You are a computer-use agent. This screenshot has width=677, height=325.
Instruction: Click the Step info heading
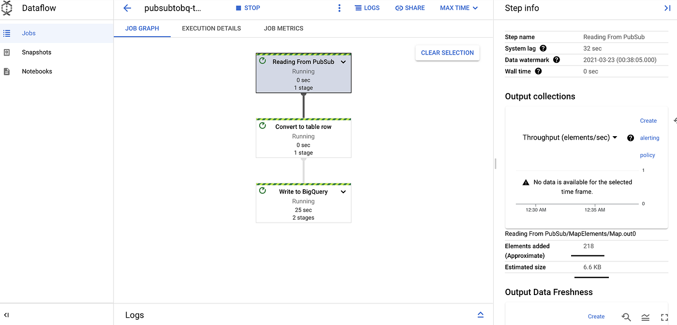click(522, 8)
